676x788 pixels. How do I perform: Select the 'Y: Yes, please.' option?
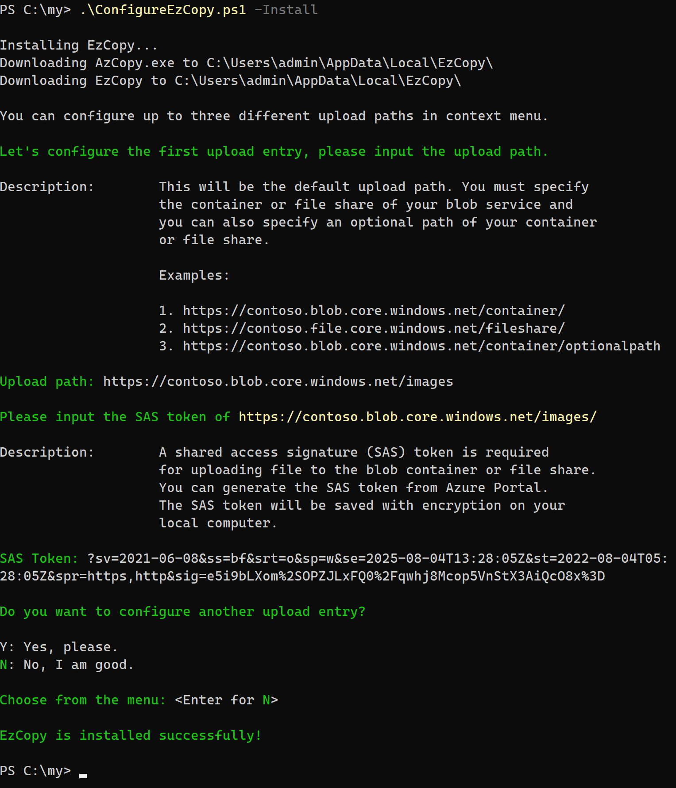(x=59, y=647)
